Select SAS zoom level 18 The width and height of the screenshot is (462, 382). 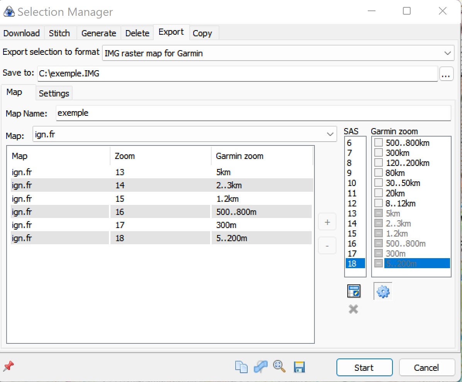click(x=355, y=264)
